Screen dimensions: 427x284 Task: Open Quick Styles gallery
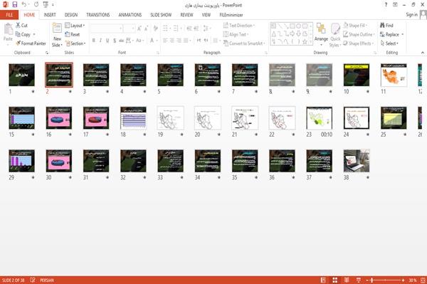pos(335,35)
